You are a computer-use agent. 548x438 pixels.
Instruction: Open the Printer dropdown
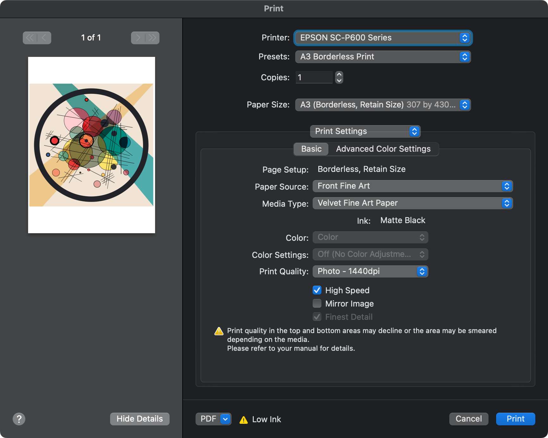383,38
